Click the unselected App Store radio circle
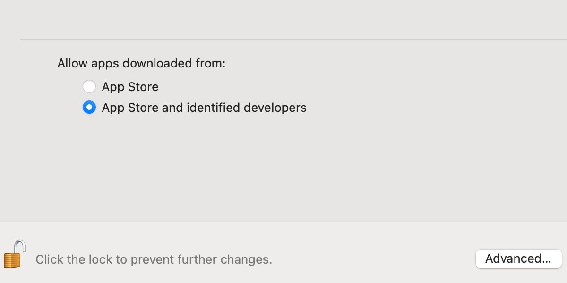 tap(89, 87)
